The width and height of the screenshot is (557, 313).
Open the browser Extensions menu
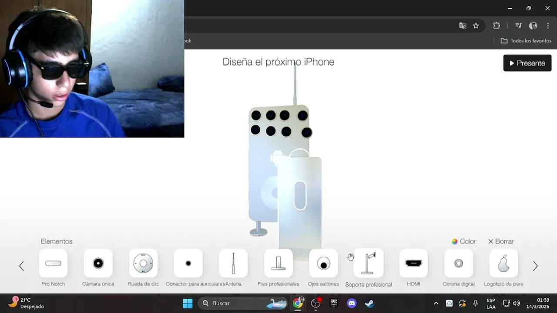click(497, 26)
